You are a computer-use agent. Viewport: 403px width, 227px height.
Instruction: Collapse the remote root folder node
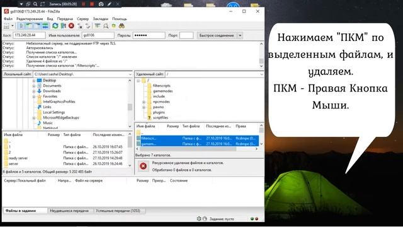(138, 81)
